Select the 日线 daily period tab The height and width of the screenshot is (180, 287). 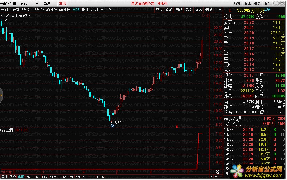pyautogui.click(x=76, y=10)
